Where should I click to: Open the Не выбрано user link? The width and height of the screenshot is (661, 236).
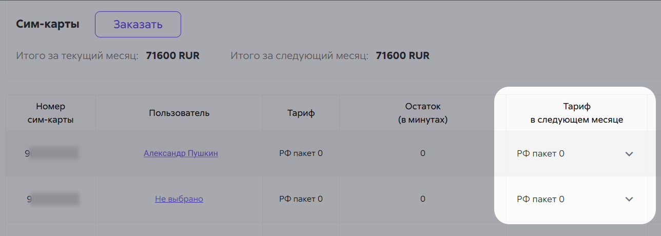(x=179, y=199)
